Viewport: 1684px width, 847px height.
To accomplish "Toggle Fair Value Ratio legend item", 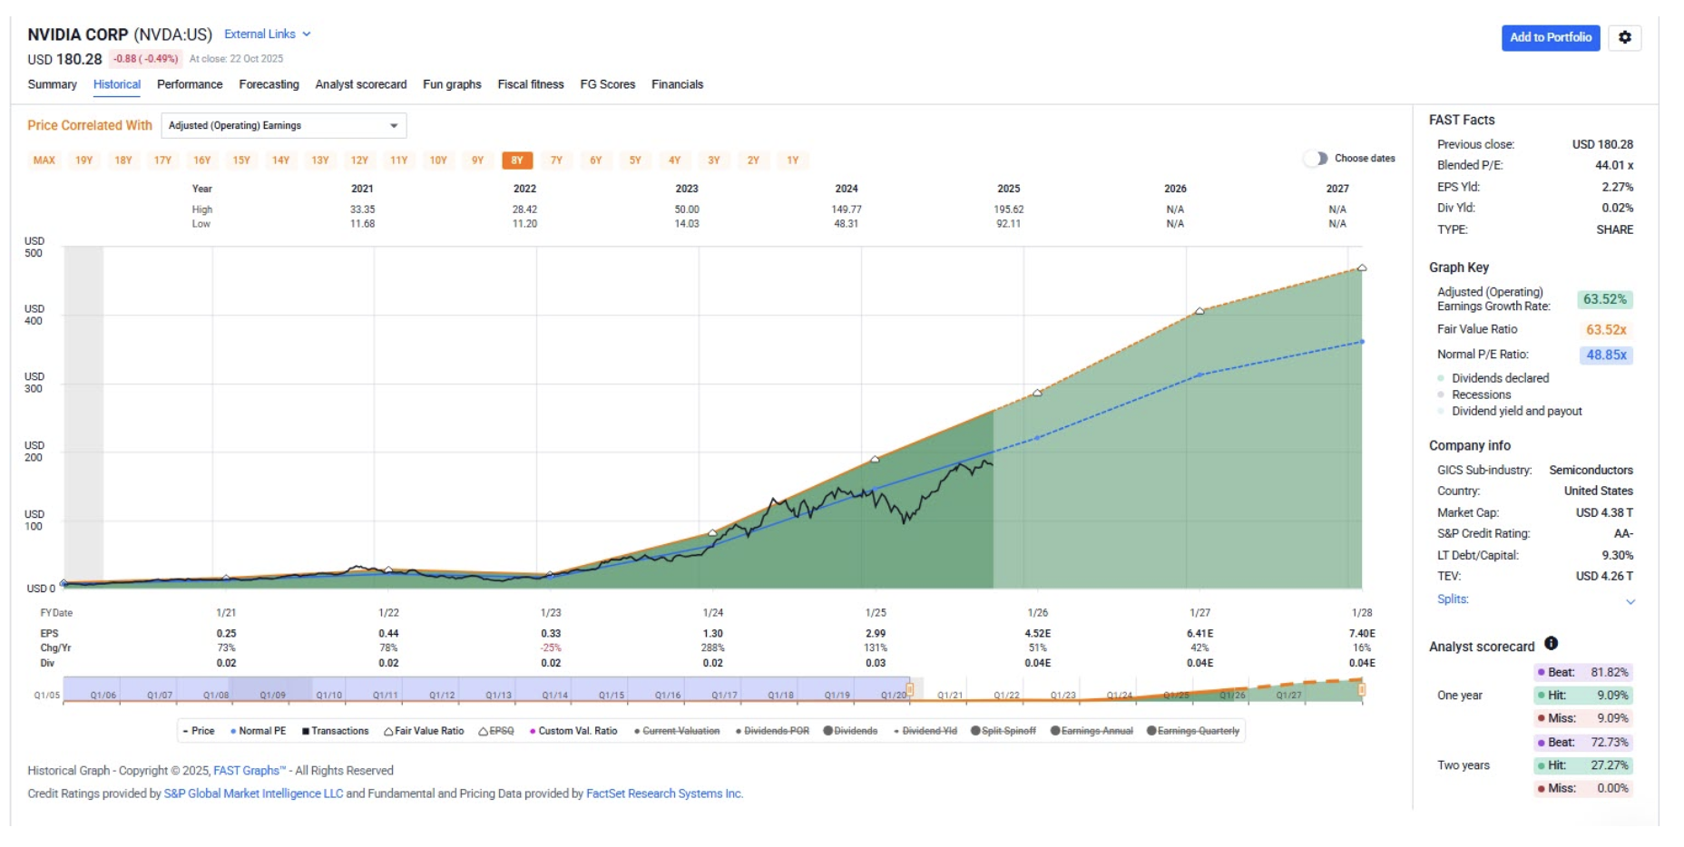I will pyautogui.click(x=424, y=731).
